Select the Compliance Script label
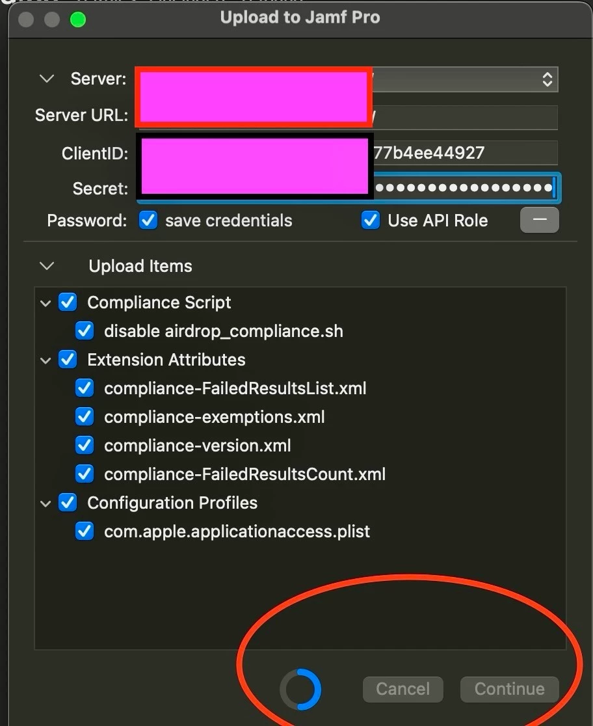This screenshot has height=726, width=593. [159, 302]
